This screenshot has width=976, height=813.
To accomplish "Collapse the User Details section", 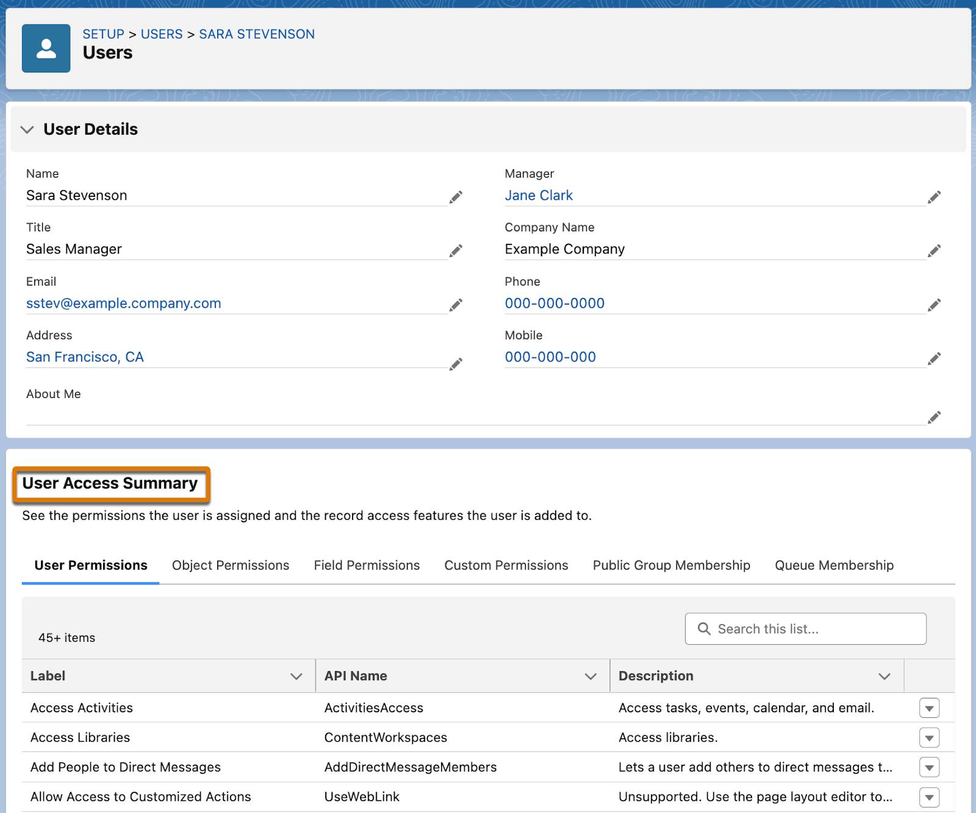I will click(27, 129).
